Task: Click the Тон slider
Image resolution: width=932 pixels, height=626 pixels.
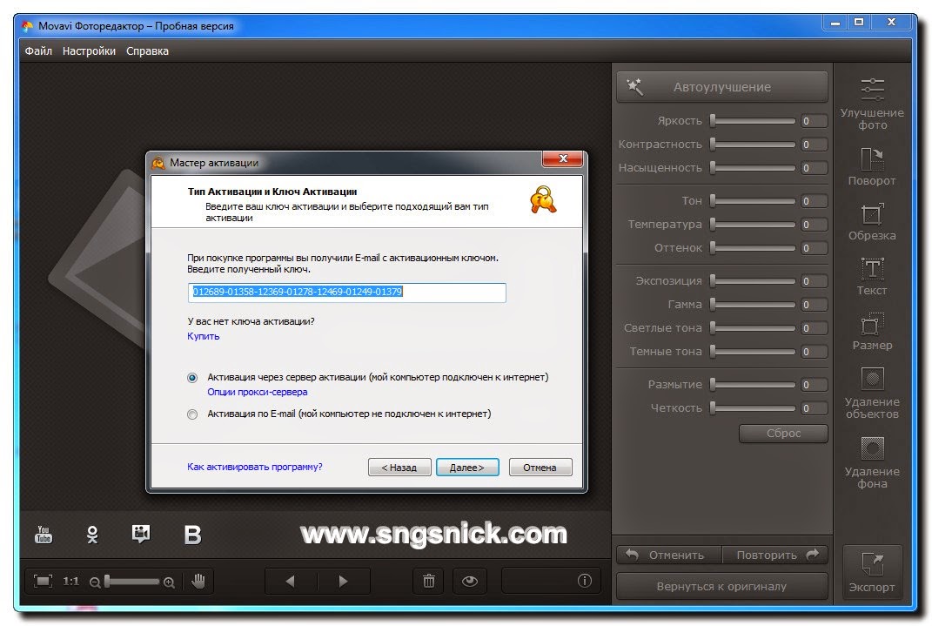Action: (753, 201)
